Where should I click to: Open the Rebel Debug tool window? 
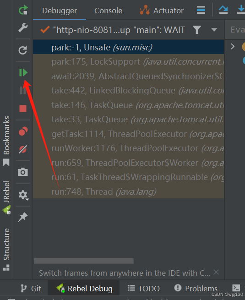click(84, 289)
